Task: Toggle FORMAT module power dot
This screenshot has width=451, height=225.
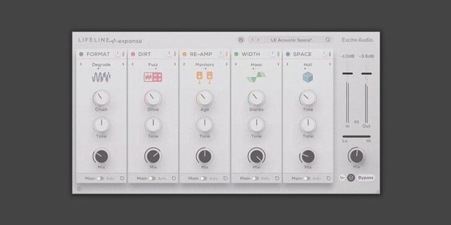Action: pos(81,54)
